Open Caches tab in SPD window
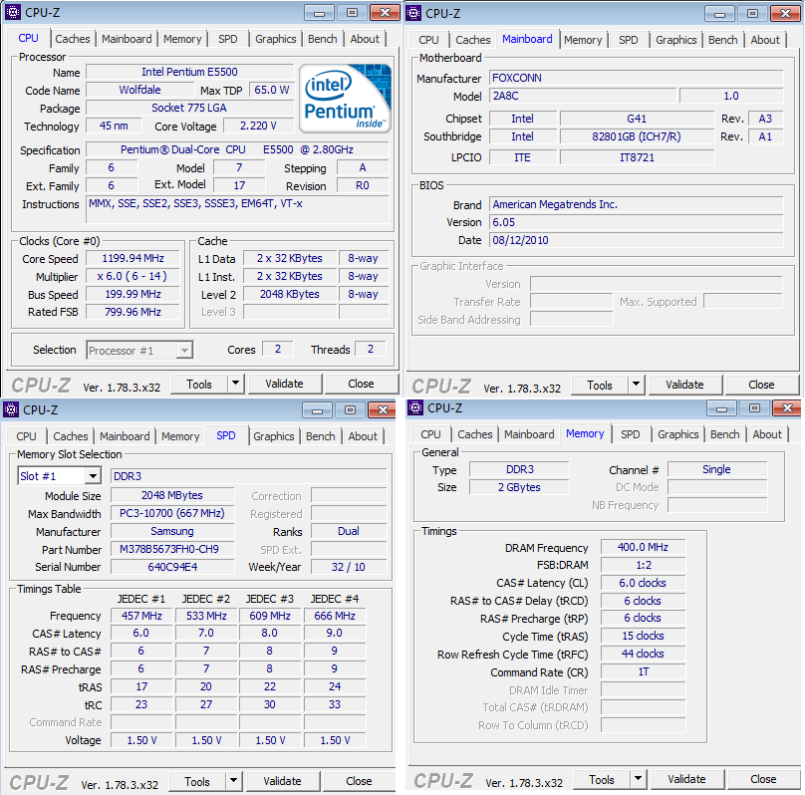 (71, 436)
